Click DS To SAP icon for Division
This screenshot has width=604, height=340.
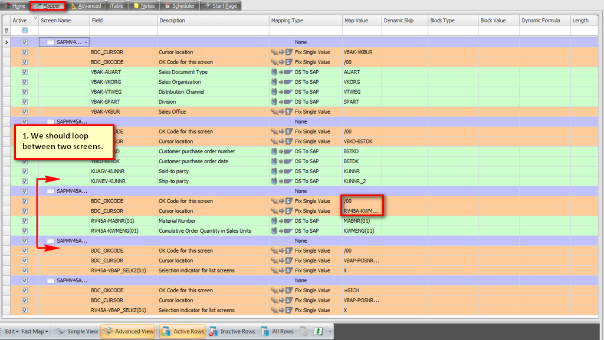pyautogui.click(x=281, y=102)
